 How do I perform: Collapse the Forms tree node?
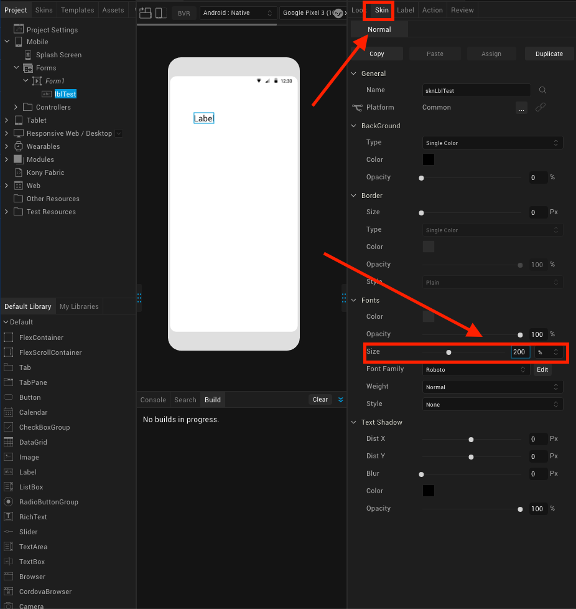16,68
